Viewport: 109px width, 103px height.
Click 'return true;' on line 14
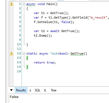[x=45, y=62]
